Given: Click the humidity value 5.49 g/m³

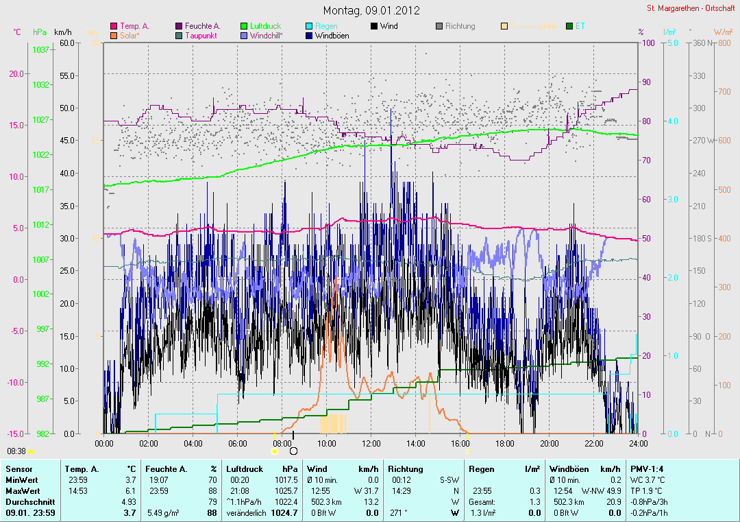Looking at the screenshot, I should pos(163,512).
